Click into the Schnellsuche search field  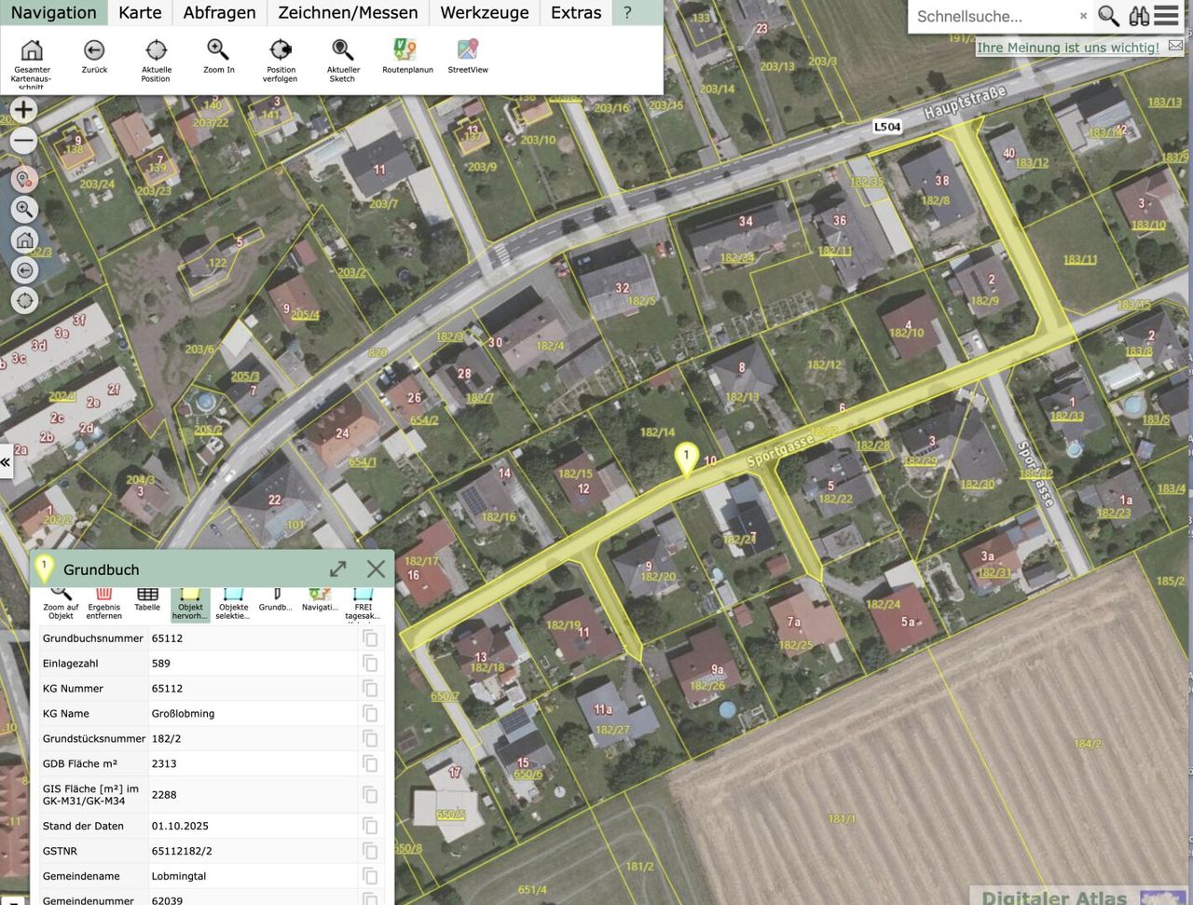tap(993, 16)
